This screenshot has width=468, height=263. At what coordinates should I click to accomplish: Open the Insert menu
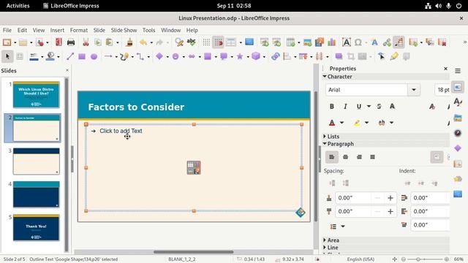click(57, 30)
